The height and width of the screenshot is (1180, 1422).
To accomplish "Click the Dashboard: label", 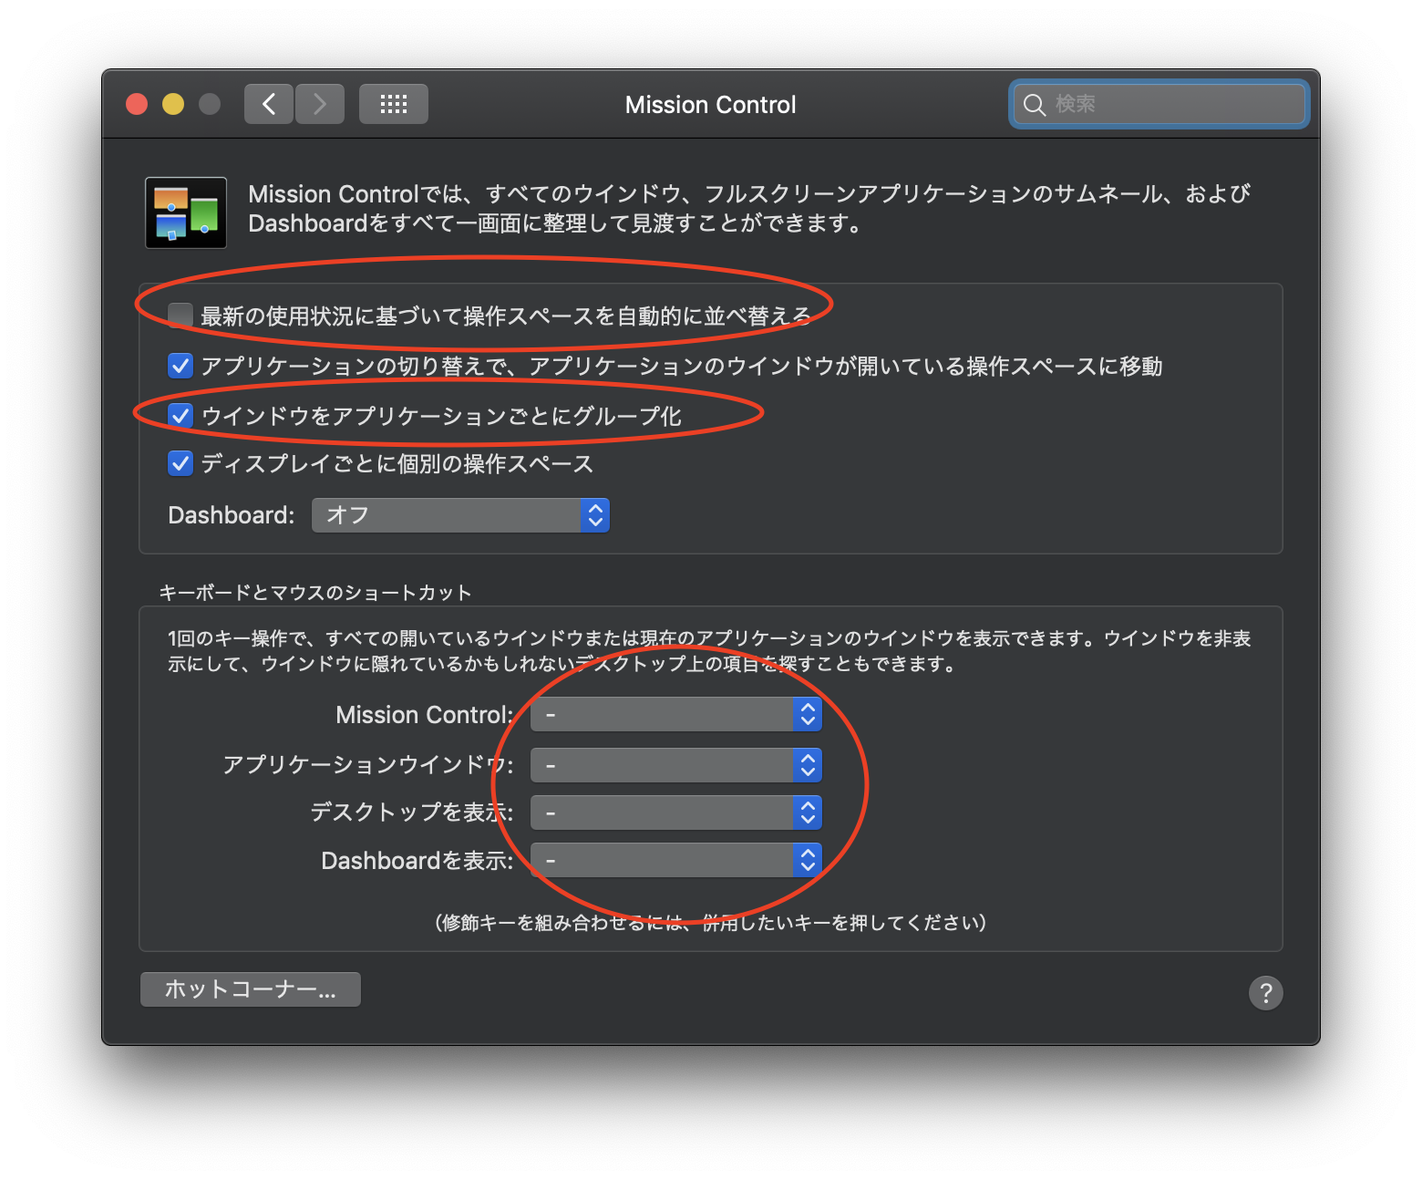I will pyautogui.click(x=232, y=515).
